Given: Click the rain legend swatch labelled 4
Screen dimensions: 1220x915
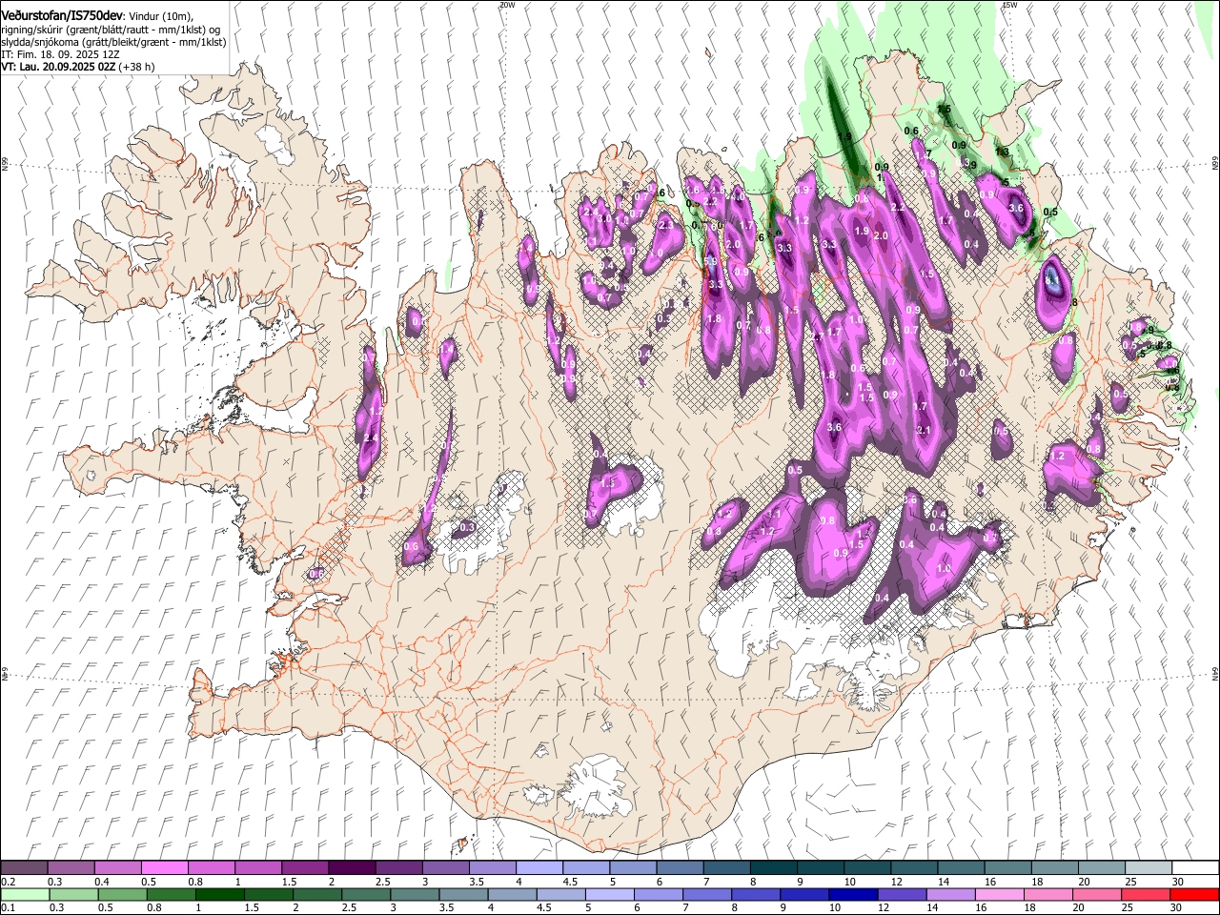Looking at the screenshot, I should point(512,894).
